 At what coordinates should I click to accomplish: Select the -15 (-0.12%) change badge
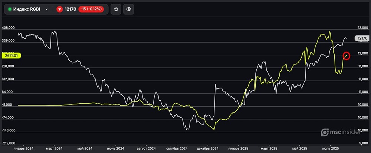pos(91,9)
